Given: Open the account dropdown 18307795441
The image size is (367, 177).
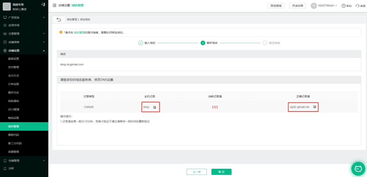Looking at the screenshot, I should pyautogui.click(x=328, y=6).
